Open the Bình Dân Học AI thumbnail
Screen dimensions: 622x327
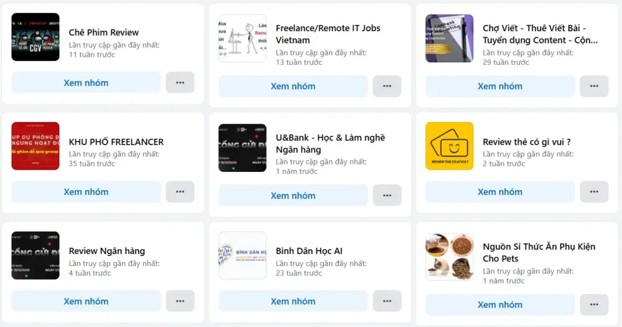[243, 255]
